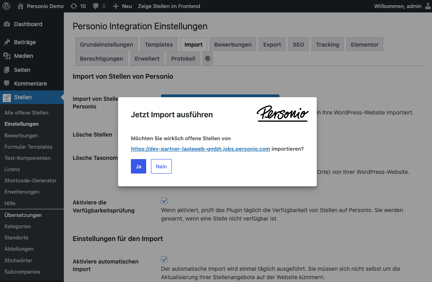Open Erweiterungen submenu item
Screen dimensions: 432x282
pyautogui.click(x=22, y=192)
